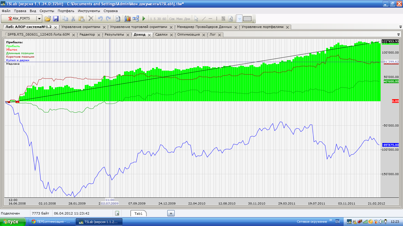Click the gray color swatch in toolbar
The image size is (403, 226).
tap(247, 19)
